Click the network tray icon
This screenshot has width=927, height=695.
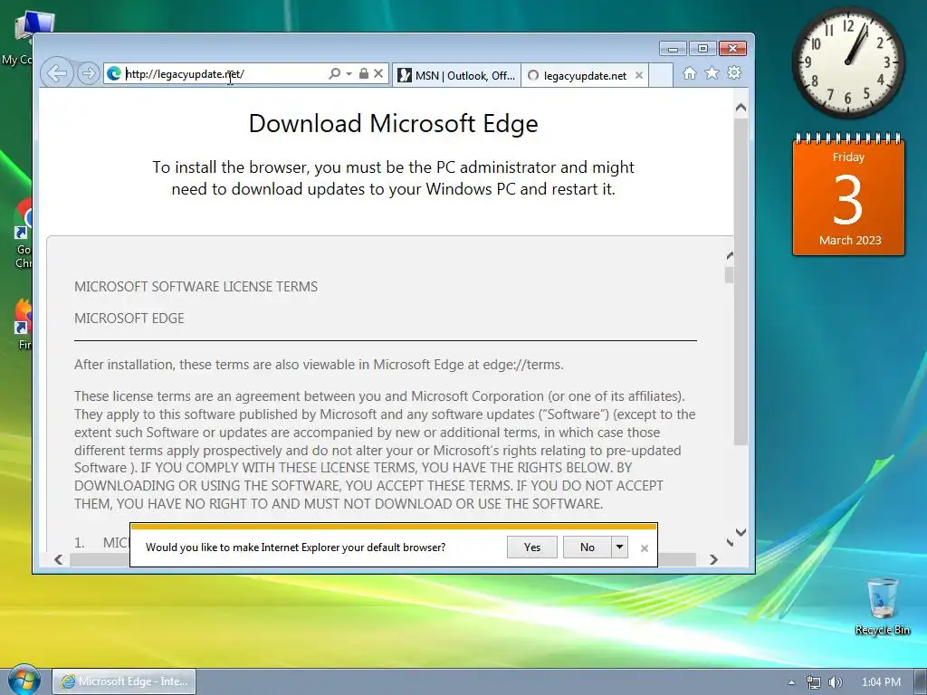tap(814, 682)
